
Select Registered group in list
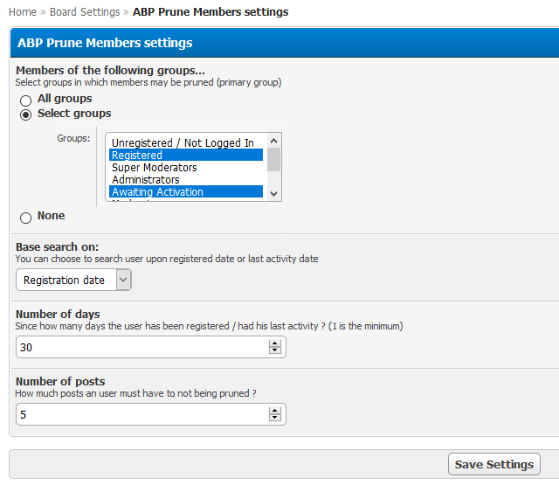185,156
